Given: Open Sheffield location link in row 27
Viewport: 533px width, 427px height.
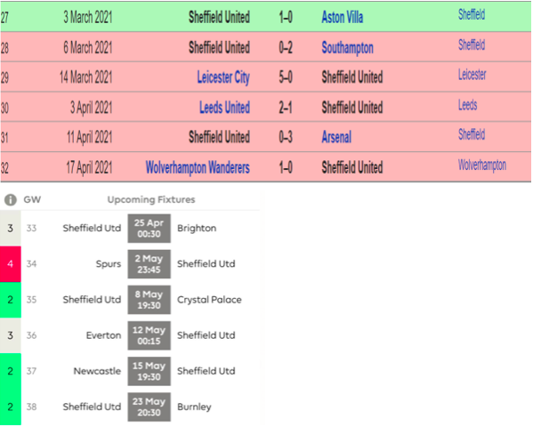Looking at the screenshot, I should click(472, 14).
